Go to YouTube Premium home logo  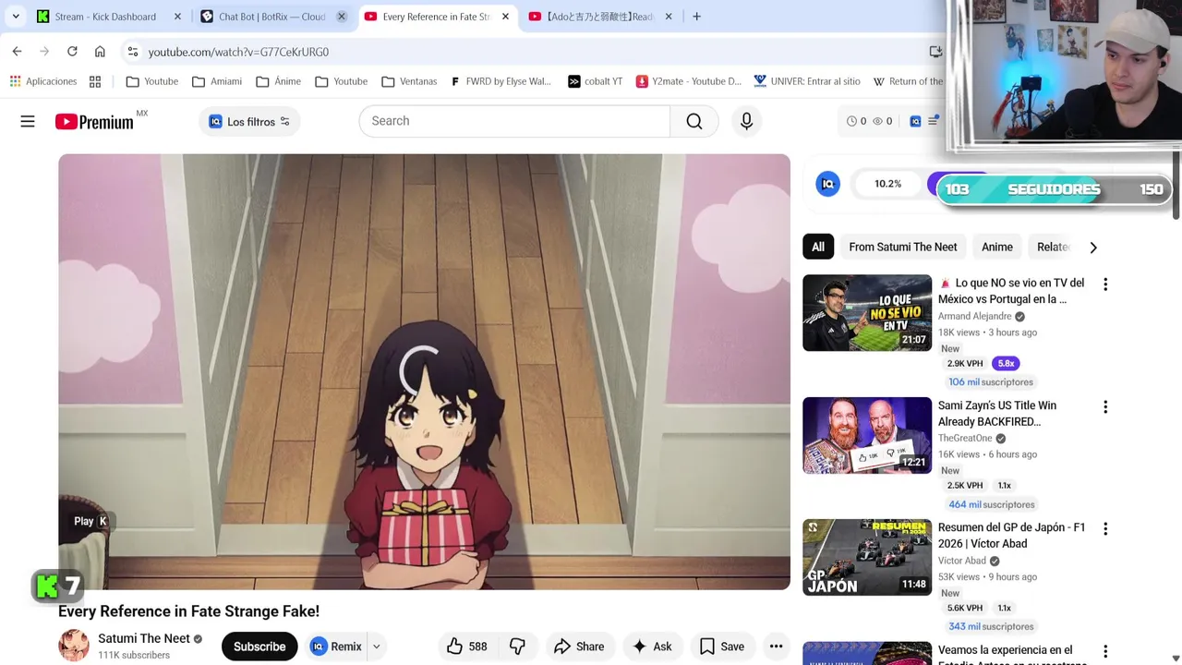pos(94,122)
